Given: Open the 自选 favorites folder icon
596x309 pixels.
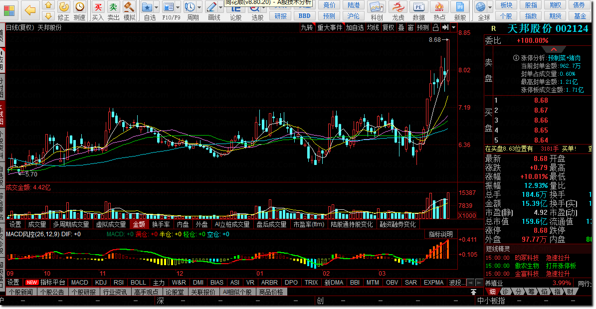Looking at the screenshot, I should (x=147, y=7).
